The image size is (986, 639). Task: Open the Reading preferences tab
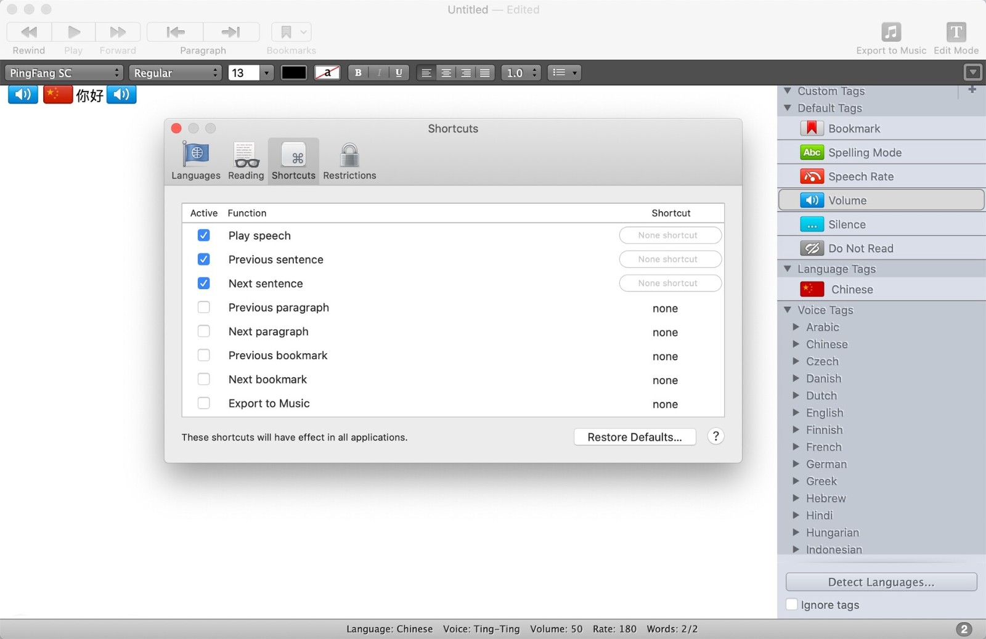coord(246,160)
